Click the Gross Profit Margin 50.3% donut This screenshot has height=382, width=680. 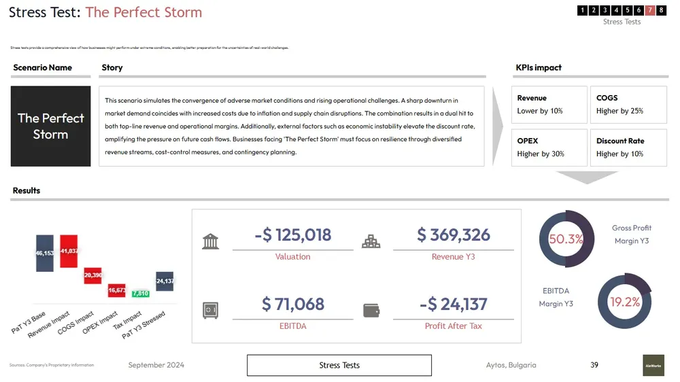(x=566, y=239)
